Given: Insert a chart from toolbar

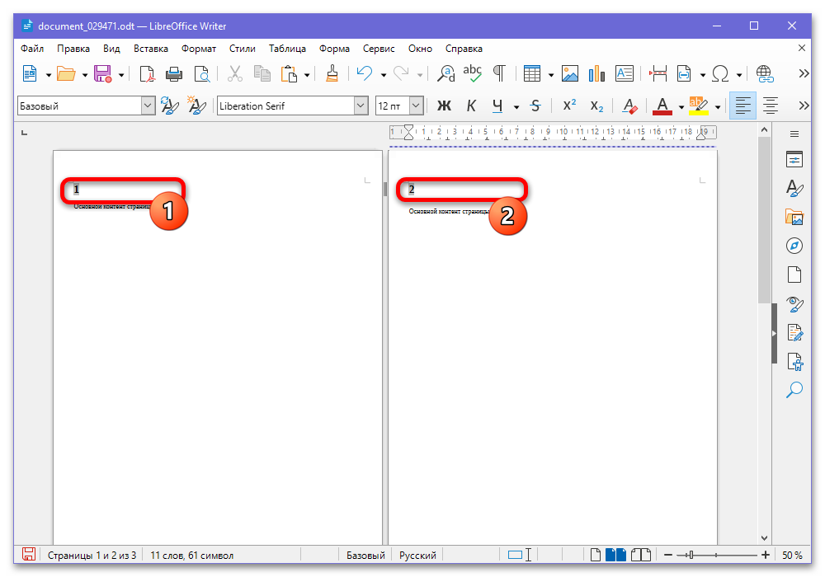Looking at the screenshot, I should 596,74.
